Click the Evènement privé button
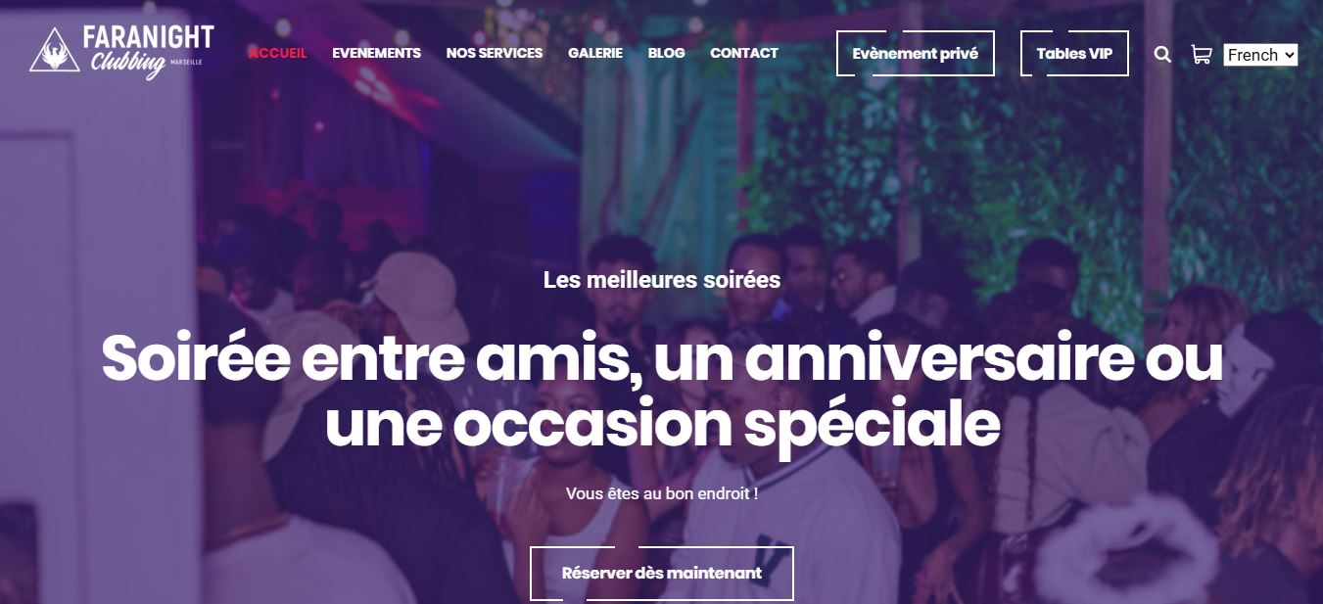 pos(916,54)
